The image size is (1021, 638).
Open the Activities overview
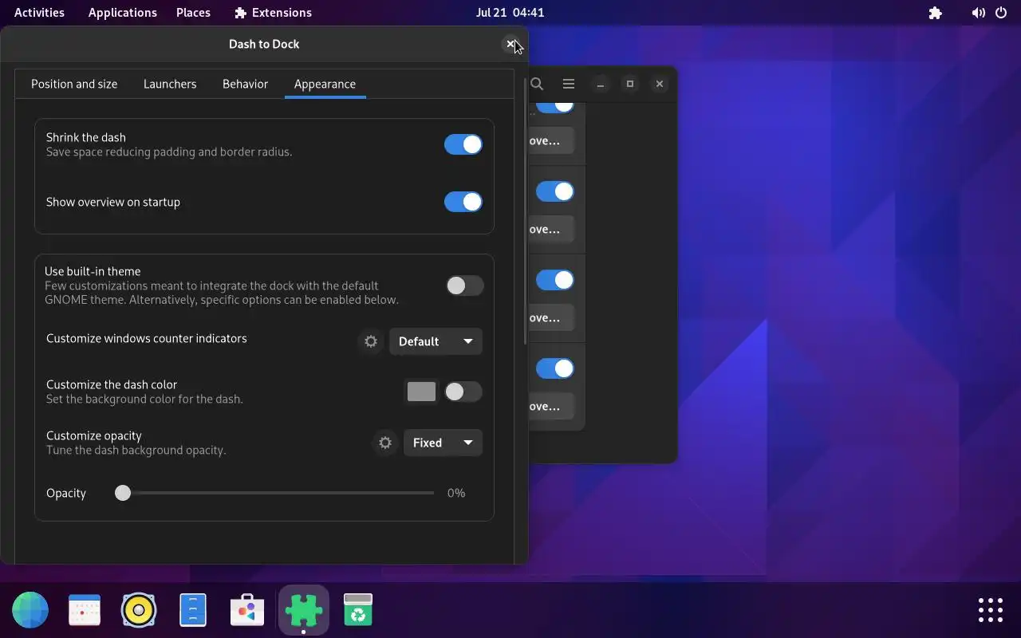[39, 13]
